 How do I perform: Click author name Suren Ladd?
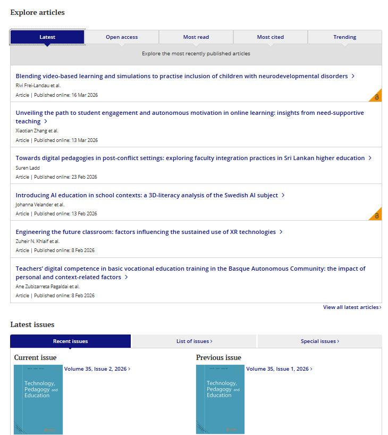pos(28,168)
